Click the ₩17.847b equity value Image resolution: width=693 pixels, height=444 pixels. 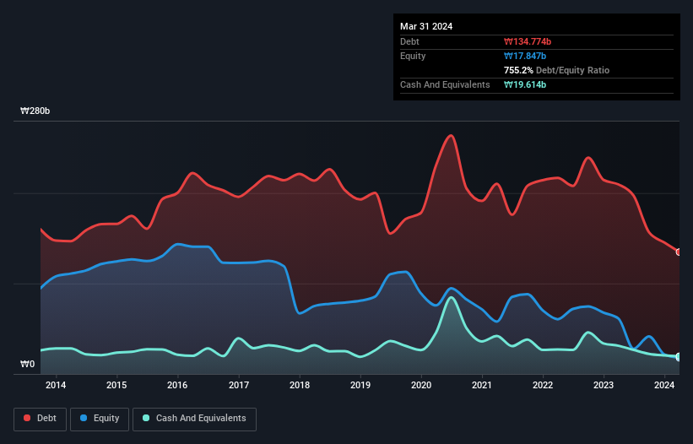tap(525, 56)
